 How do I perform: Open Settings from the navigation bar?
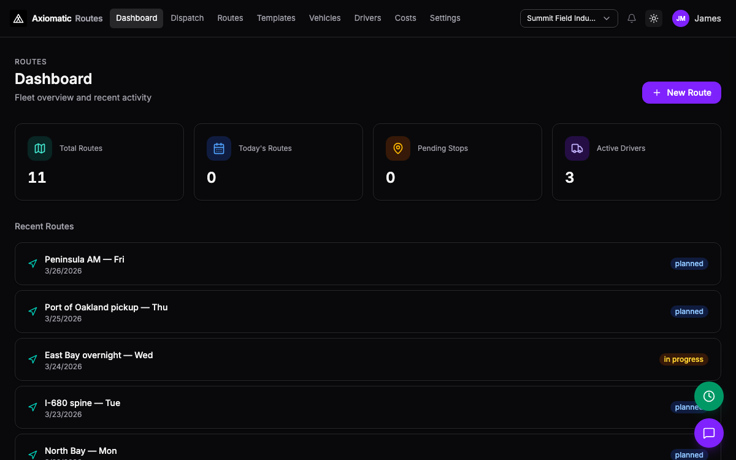(x=445, y=18)
